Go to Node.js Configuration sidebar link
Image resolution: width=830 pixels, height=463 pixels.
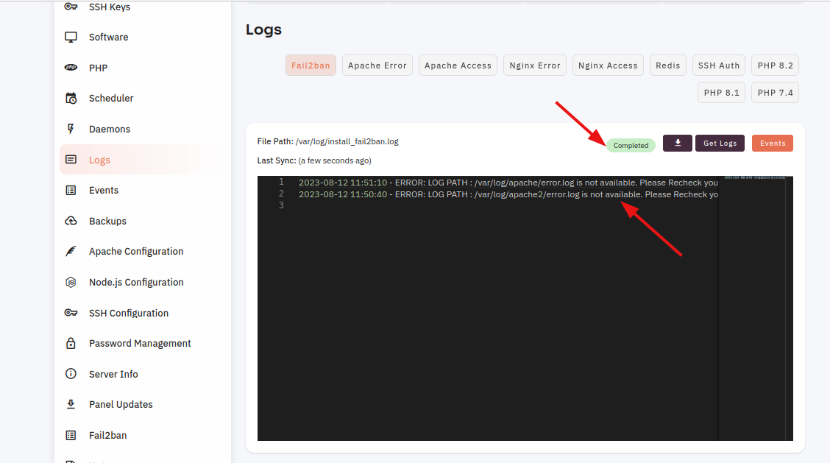(136, 282)
